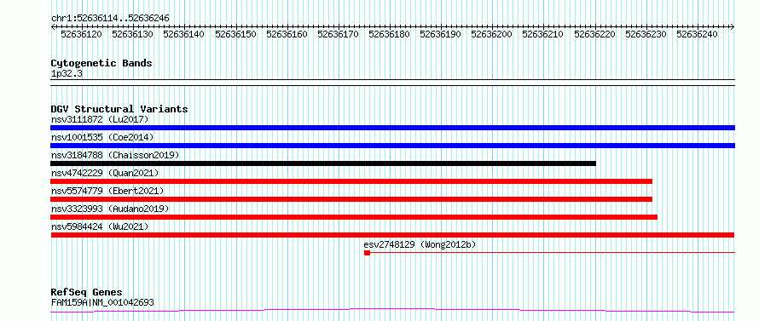This screenshot has height=321, width=759.
Task: Click the black nsv3184788 (Chaisson2019) bar
Action: click(323, 163)
